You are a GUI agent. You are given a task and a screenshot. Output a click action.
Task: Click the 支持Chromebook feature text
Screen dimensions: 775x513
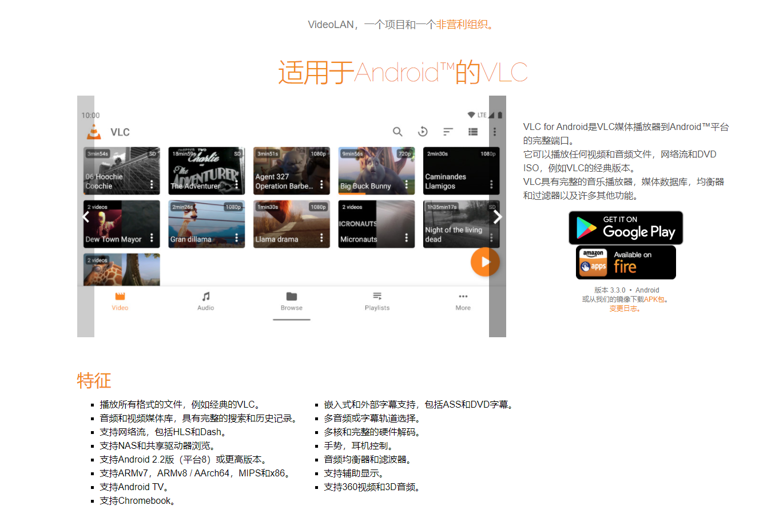(x=137, y=500)
